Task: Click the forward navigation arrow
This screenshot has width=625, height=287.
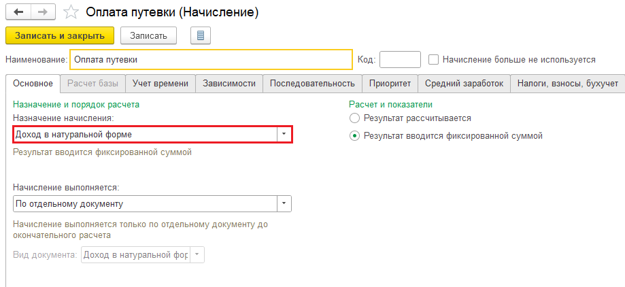Action: (x=42, y=12)
